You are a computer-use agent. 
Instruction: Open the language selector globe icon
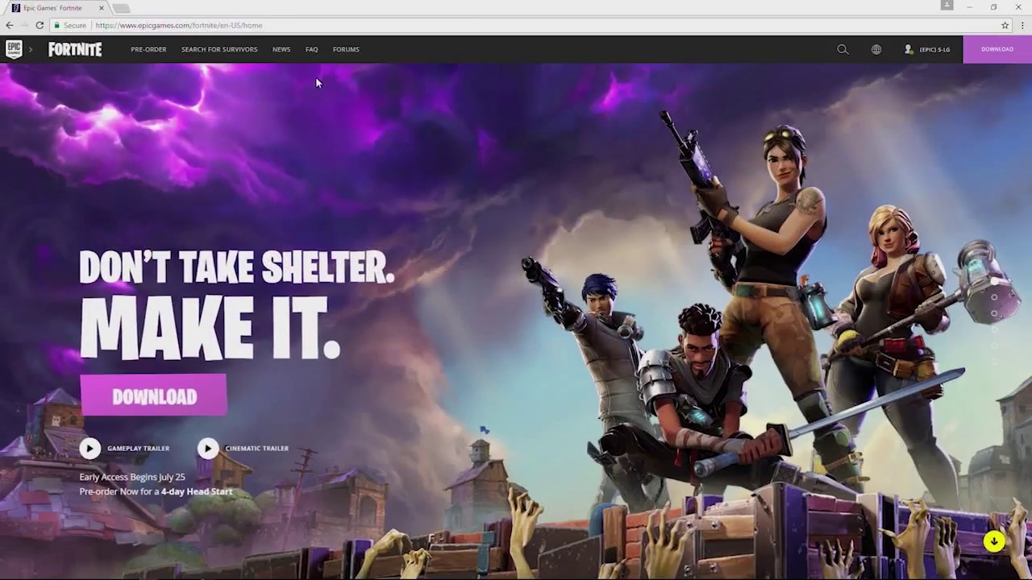click(876, 49)
